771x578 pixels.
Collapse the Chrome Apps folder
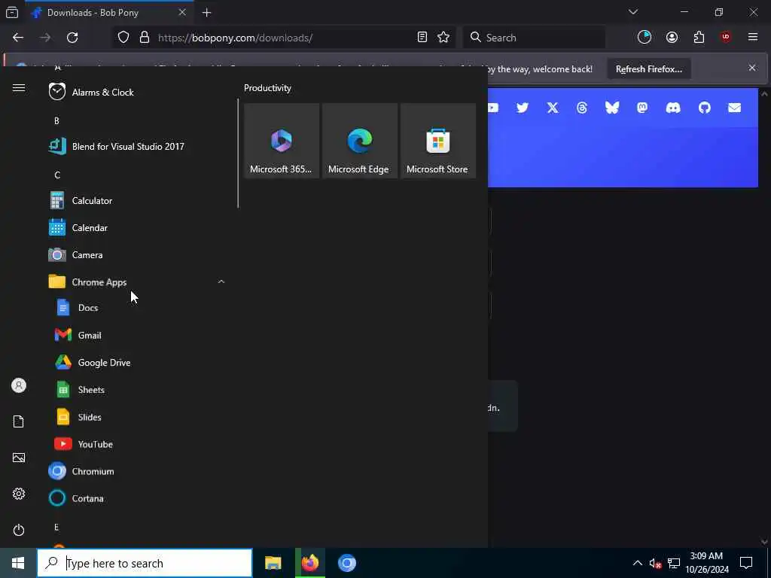pyautogui.click(x=138, y=282)
